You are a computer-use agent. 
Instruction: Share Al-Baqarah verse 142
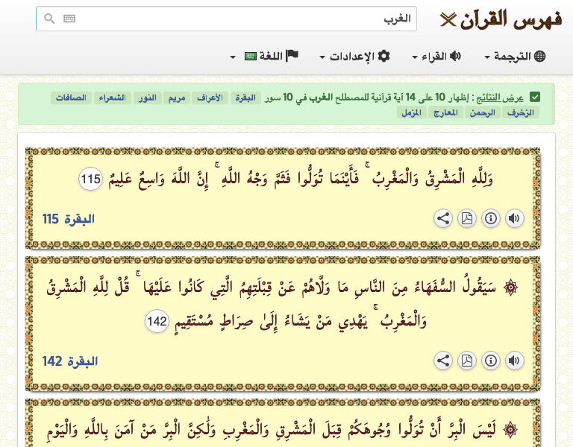tap(443, 361)
